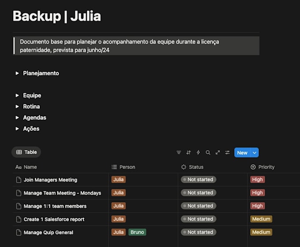Select the green Bruno tag
Image resolution: width=300 pixels, height=247 pixels.
(x=137, y=232)
